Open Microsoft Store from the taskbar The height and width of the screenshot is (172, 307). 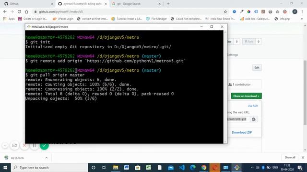[138, 168]
